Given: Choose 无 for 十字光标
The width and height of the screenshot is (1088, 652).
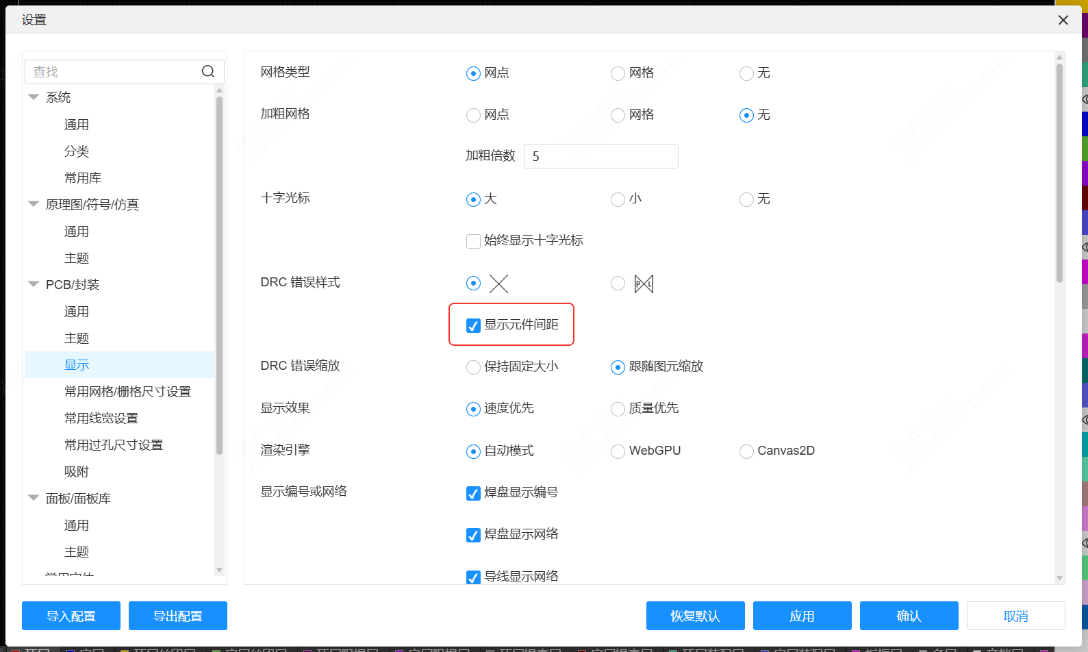Looking at the screenshot, I should point(746,199).
